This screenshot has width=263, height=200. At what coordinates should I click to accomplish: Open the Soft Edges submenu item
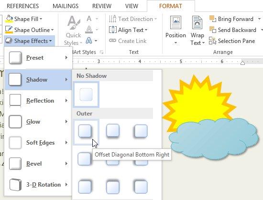click(38, 143)
